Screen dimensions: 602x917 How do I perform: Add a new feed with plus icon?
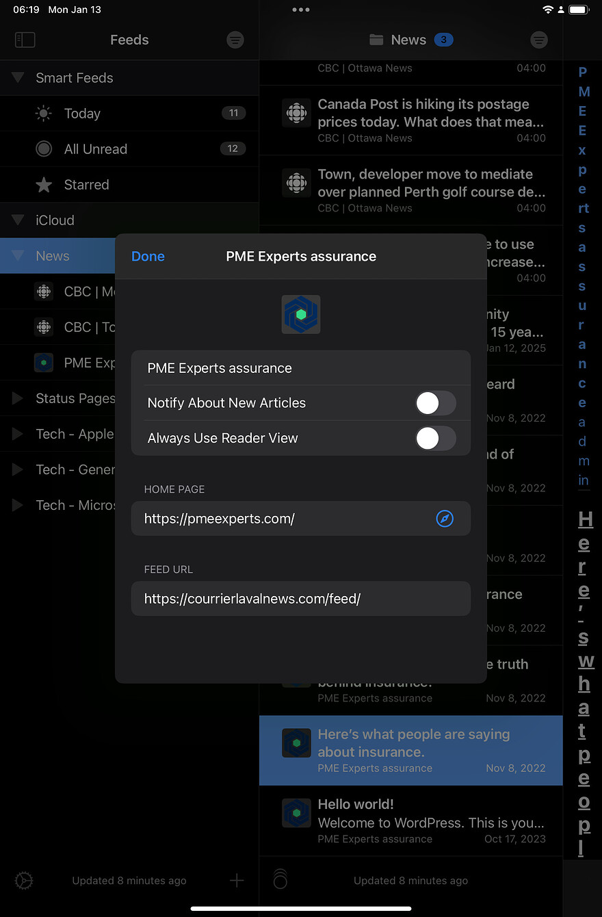[x=237, y=880]
